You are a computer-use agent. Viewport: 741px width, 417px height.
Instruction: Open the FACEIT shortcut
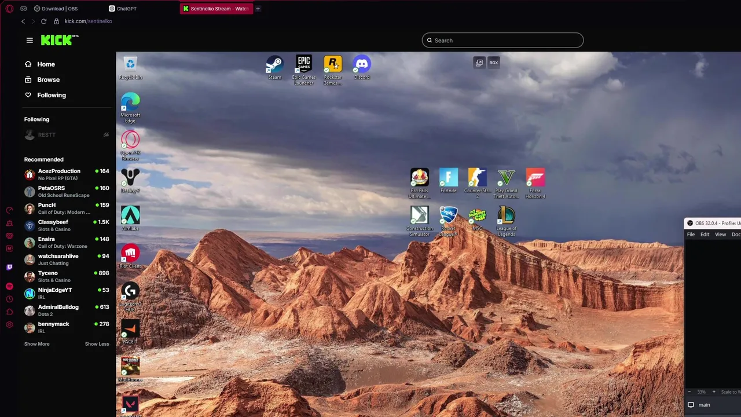[130, 332]
